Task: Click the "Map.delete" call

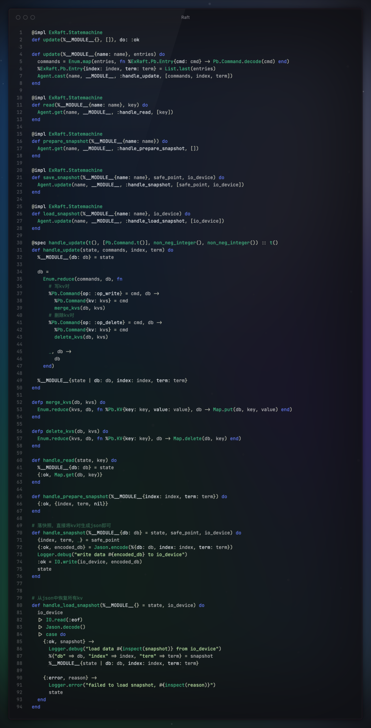Action: (188, 438)
